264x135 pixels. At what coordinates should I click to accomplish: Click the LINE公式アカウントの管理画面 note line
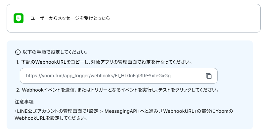(124, 111)
